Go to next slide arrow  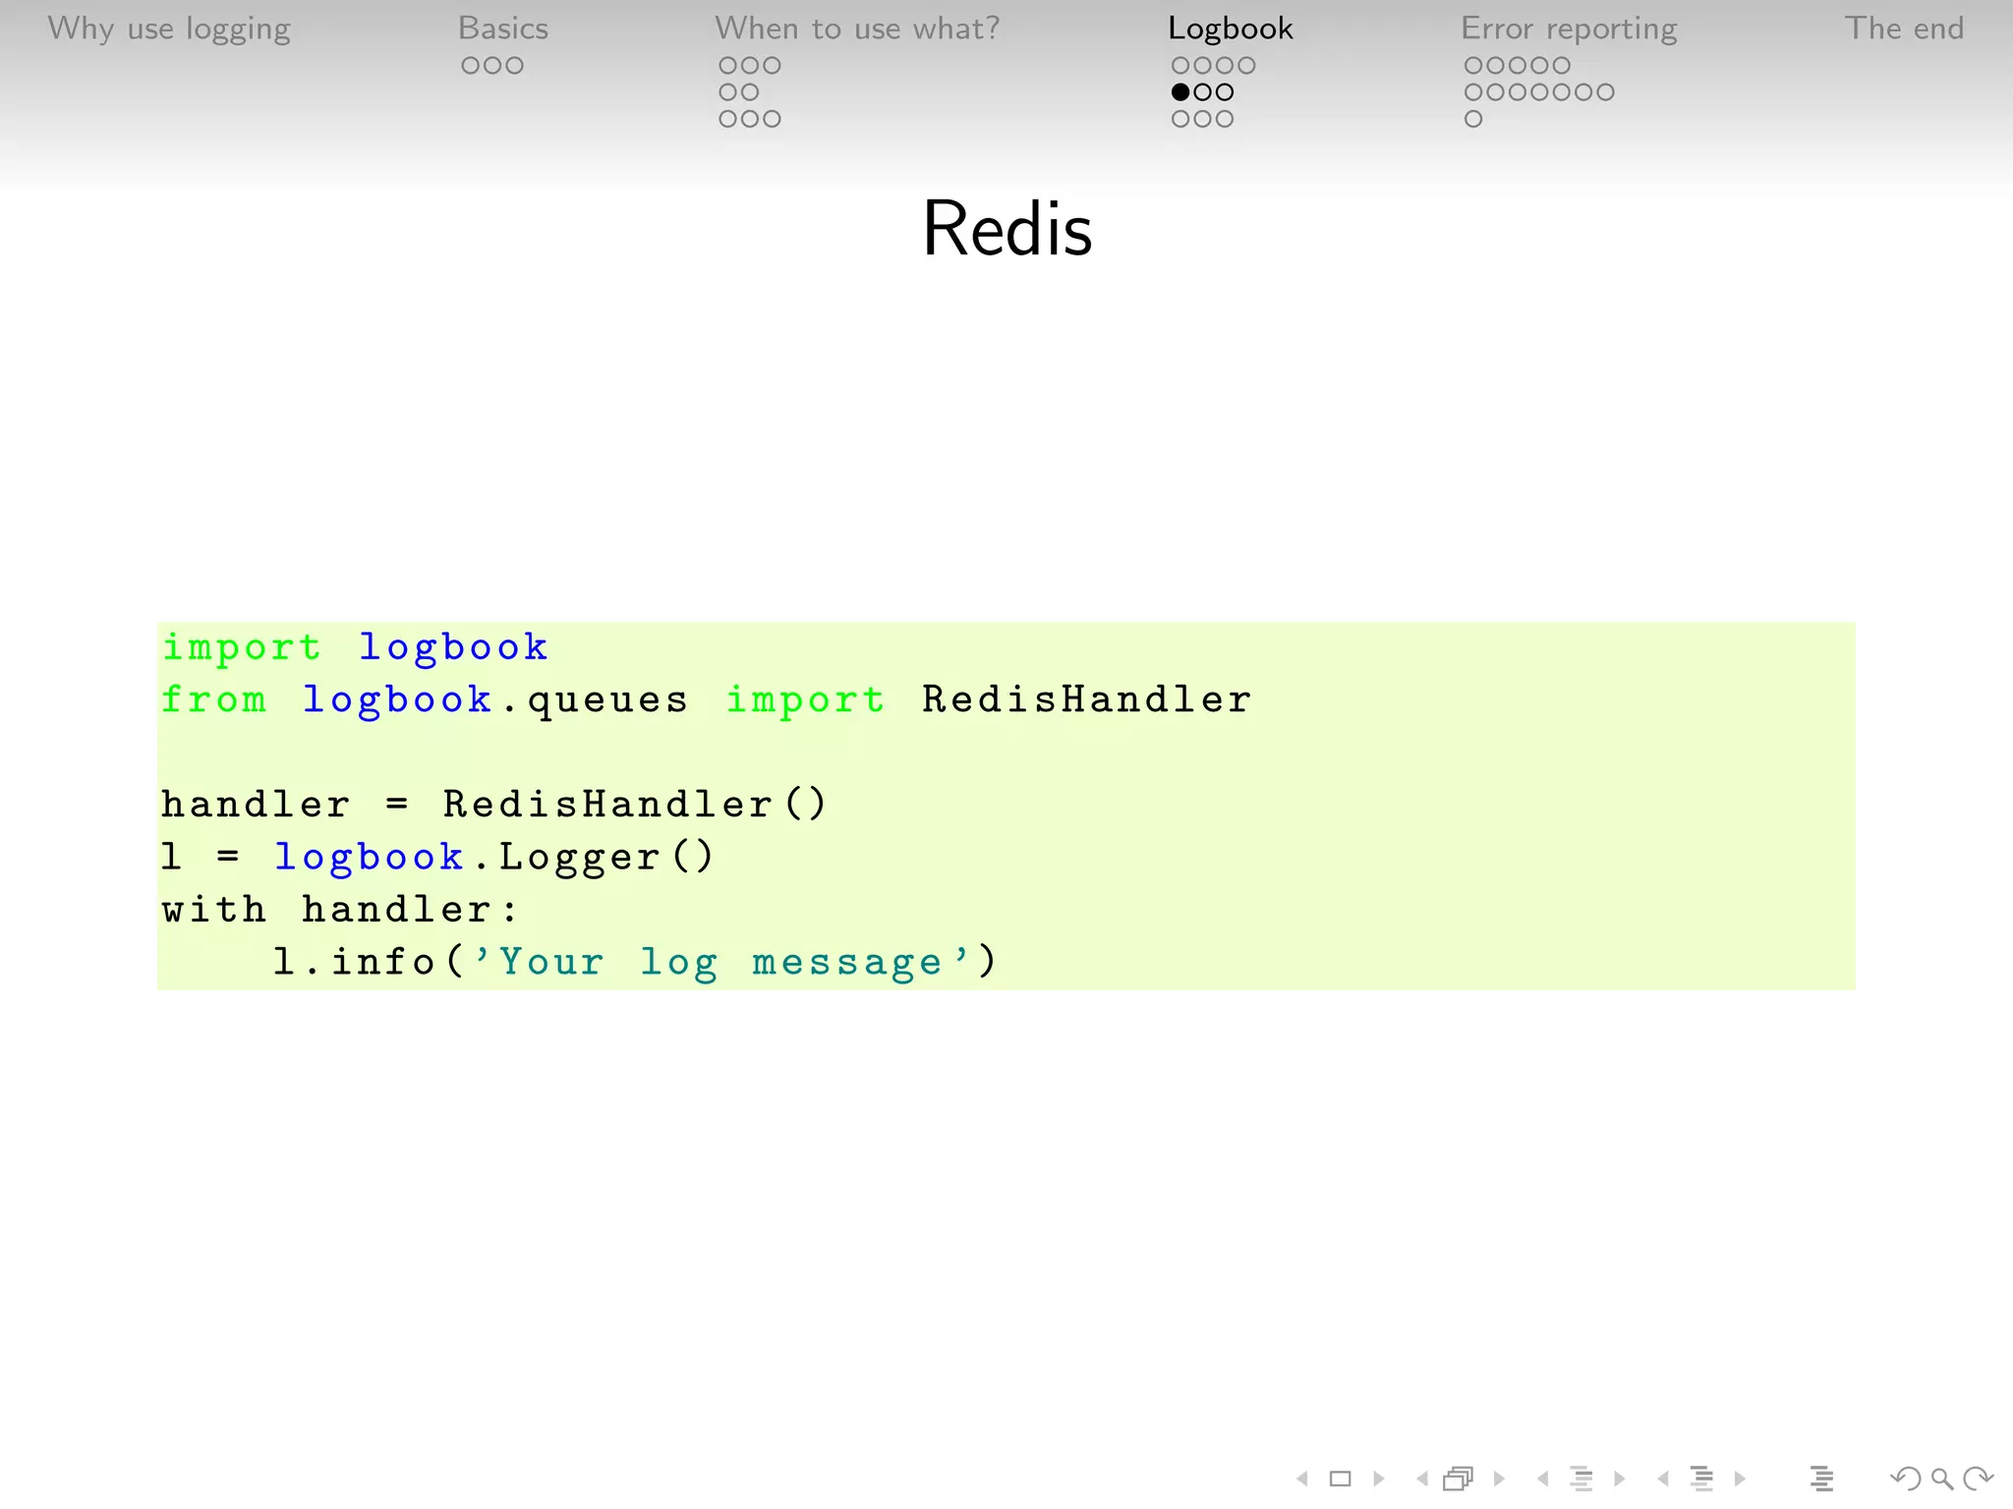[1379, 1478]
